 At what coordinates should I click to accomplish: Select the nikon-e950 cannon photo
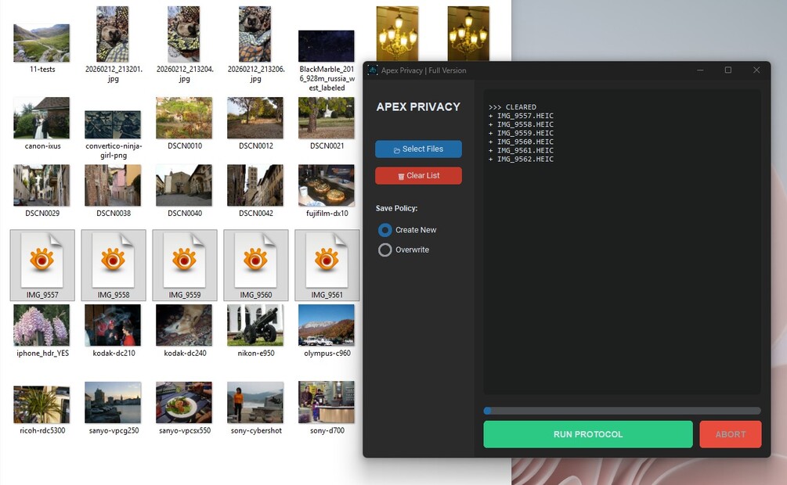[255, 325]
